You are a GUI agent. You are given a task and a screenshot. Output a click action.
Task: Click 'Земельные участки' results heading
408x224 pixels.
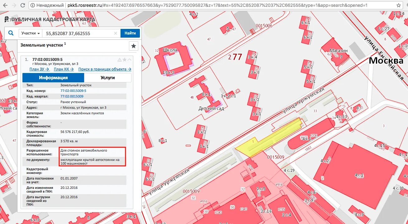click(42, 45)
